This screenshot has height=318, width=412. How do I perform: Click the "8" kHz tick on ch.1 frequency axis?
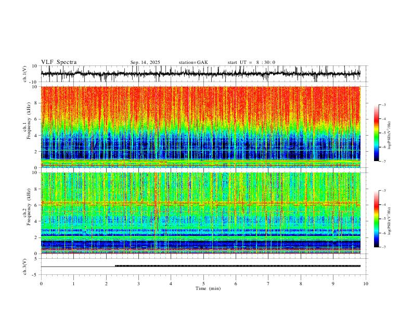tap(36, 103)
